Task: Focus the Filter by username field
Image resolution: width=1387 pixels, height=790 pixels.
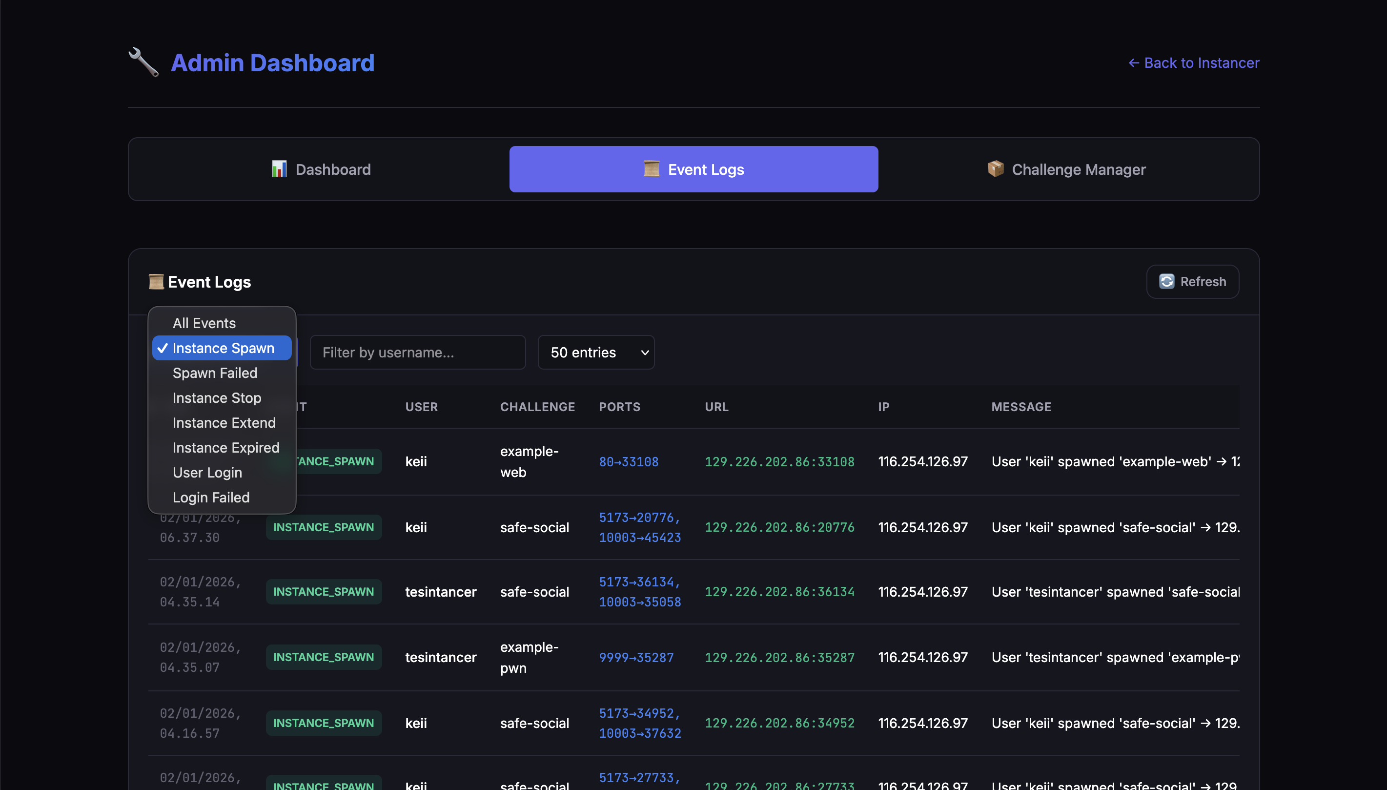Action: point(417,353)
